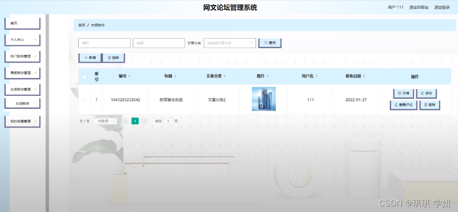The image size is (458, 212).
Task: Click the 前往 page number input
Action: tap(168, 121)
